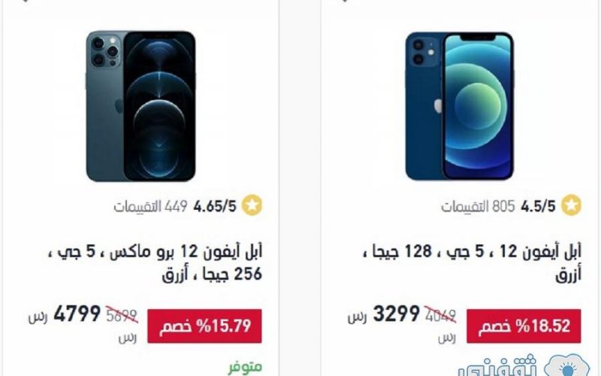Open the أبل آيفون 12 128 جيجا title

click(472, 262)
